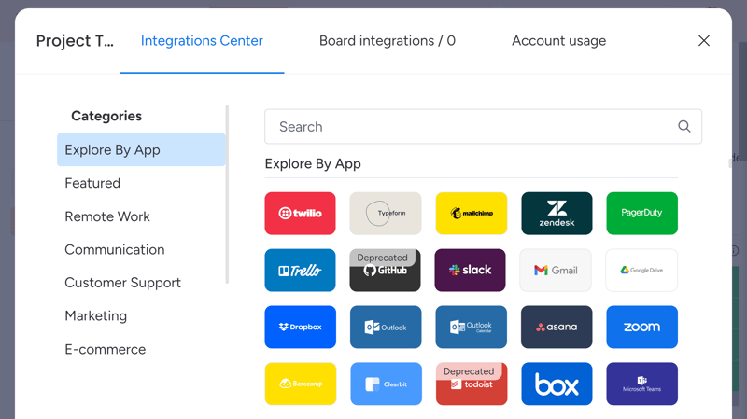
Task: Open the Zoom integration tile
Action: click(x=641, y=328)
